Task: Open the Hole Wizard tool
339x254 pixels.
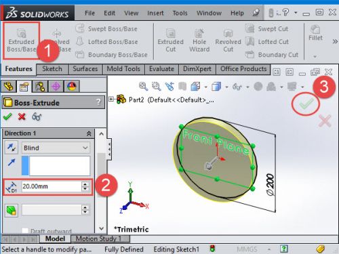Action: (199, 41)
